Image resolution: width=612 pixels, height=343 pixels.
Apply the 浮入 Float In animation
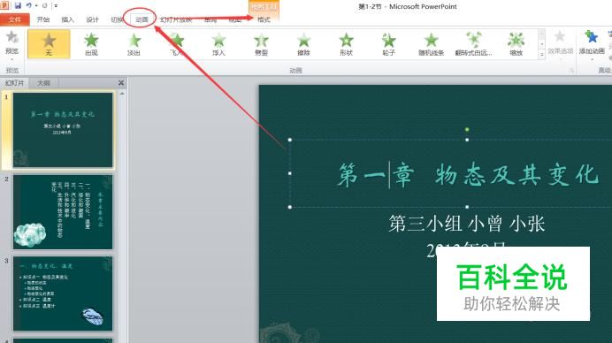coord(219,44)
